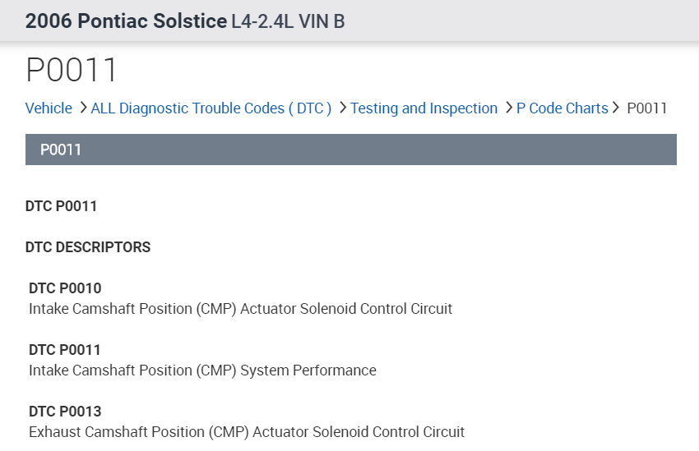This screenshot has height=451, width=699.
Task: Click the DTC P0010 entry heading
Action: (x=65, y=288)
